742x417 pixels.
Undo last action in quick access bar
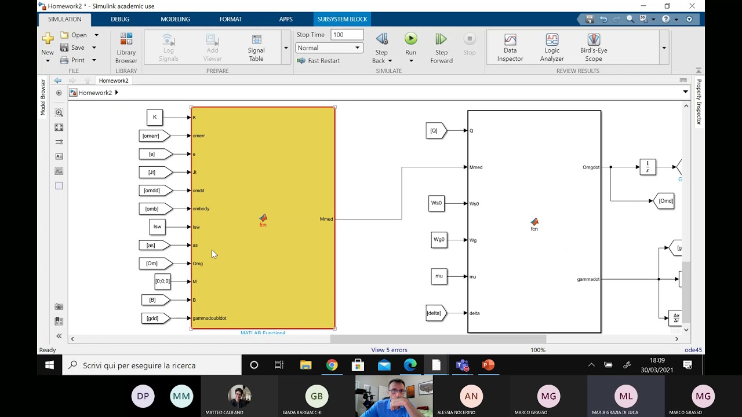(x=603, y=19)
